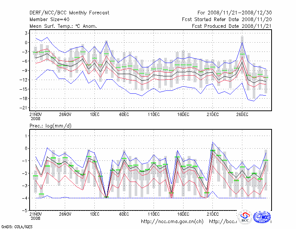This screenshot has height=229, width=296.
Task: Open the partially hidden http://bcc link
Action: tap(223, 222)
